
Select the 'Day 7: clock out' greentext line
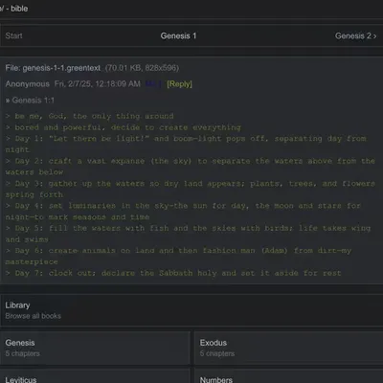pos(173,273)
